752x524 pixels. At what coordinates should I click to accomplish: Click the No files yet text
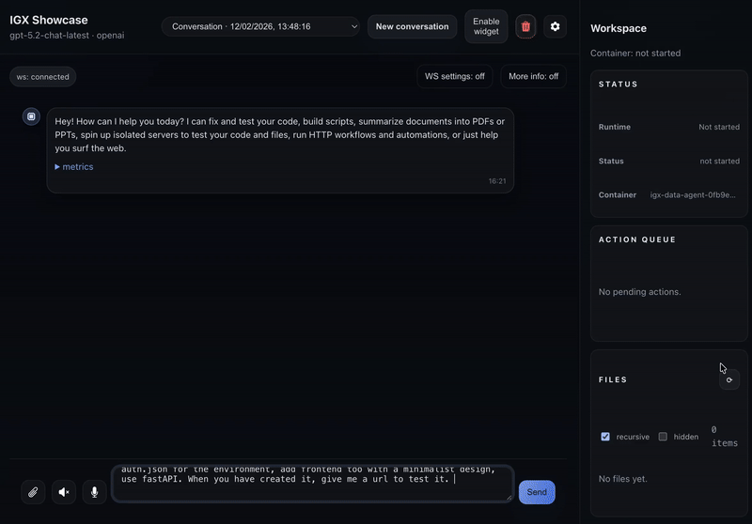[622, 479]
